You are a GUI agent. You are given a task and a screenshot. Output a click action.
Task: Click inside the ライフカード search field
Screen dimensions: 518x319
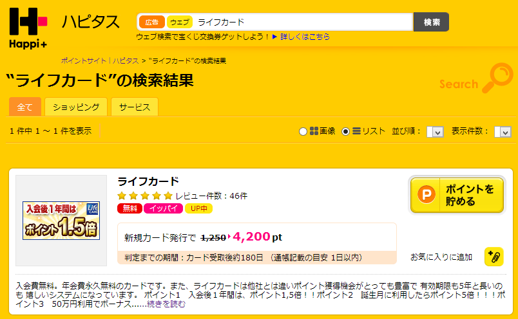(x=302, y=22)
